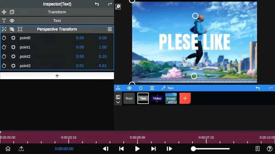
Task: Toggle the Text section eye icon
Action: (12, 21)
